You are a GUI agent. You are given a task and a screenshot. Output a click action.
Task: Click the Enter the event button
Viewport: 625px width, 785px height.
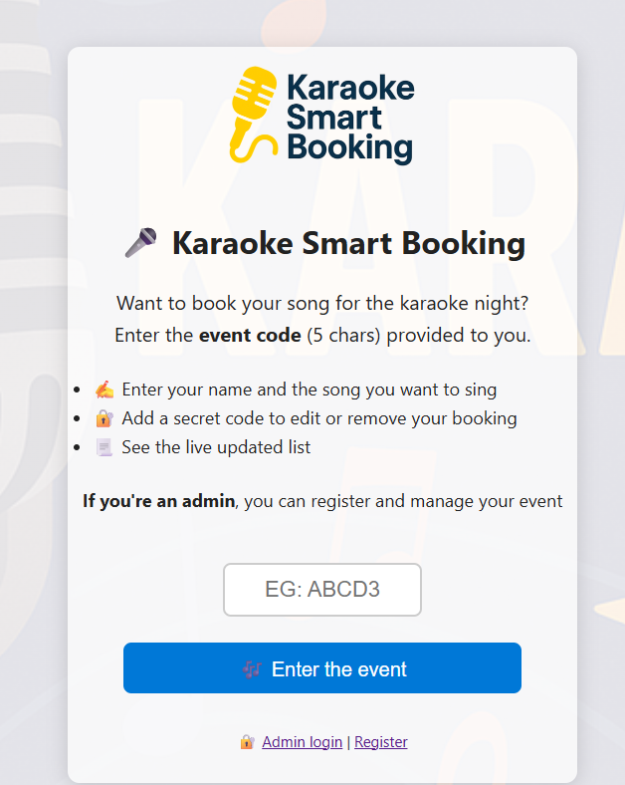[x=322, y=667]
